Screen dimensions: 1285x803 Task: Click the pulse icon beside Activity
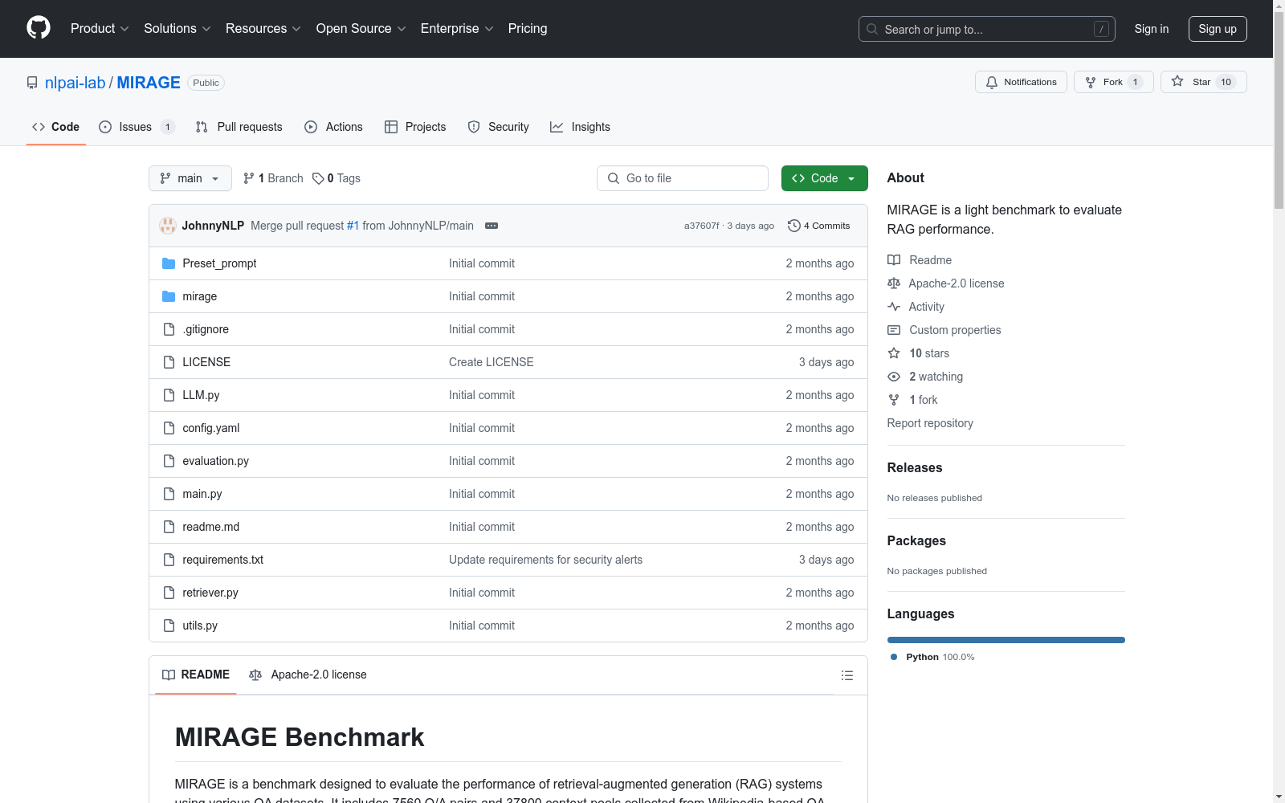coord(894,307)
